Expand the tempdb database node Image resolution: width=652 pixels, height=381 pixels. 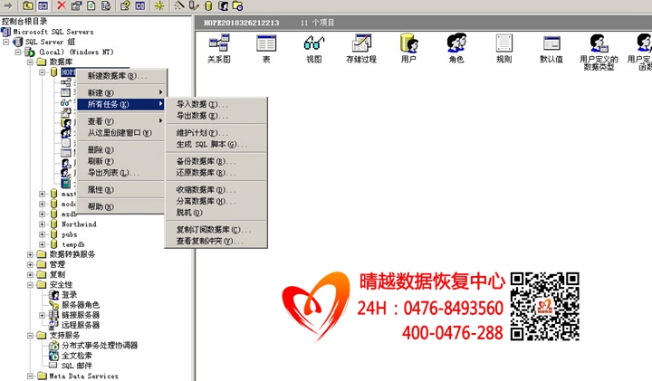click(42, 244)
